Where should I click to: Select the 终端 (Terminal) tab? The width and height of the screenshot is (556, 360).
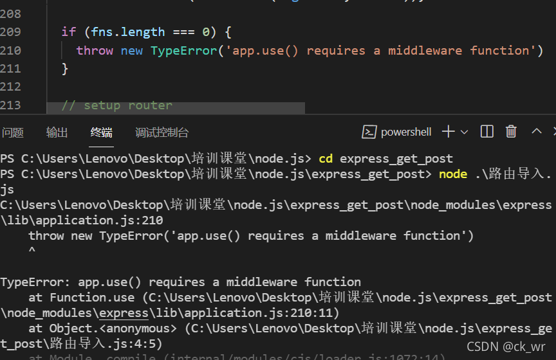click(101, 132)
